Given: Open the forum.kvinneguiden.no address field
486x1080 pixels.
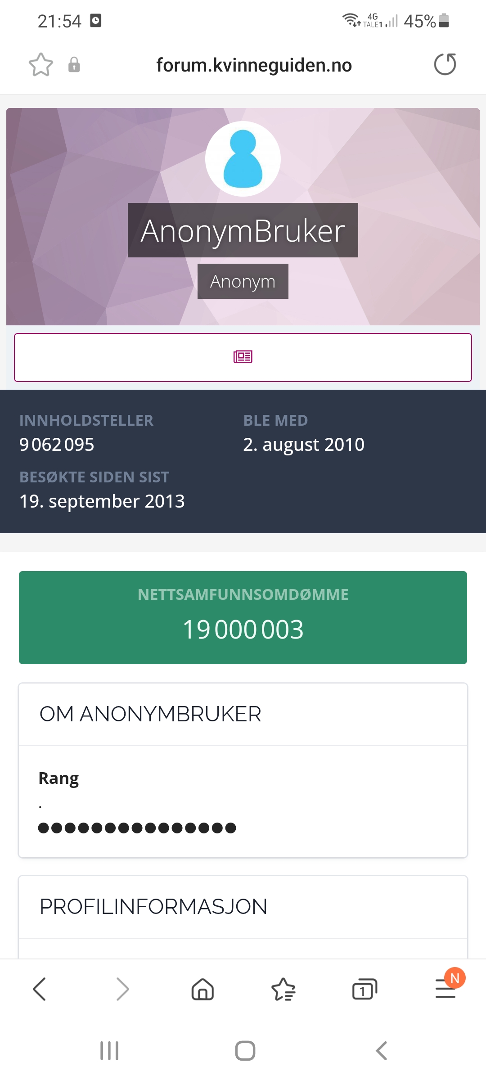Looking at the screenshot, I should pos(254,65).
